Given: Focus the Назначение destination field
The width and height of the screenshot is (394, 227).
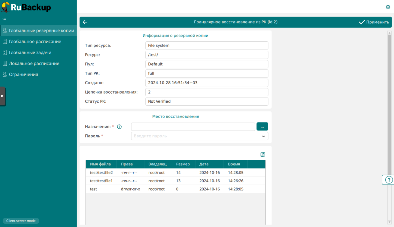Looking at the screenshot, I should tap(193, 127).
